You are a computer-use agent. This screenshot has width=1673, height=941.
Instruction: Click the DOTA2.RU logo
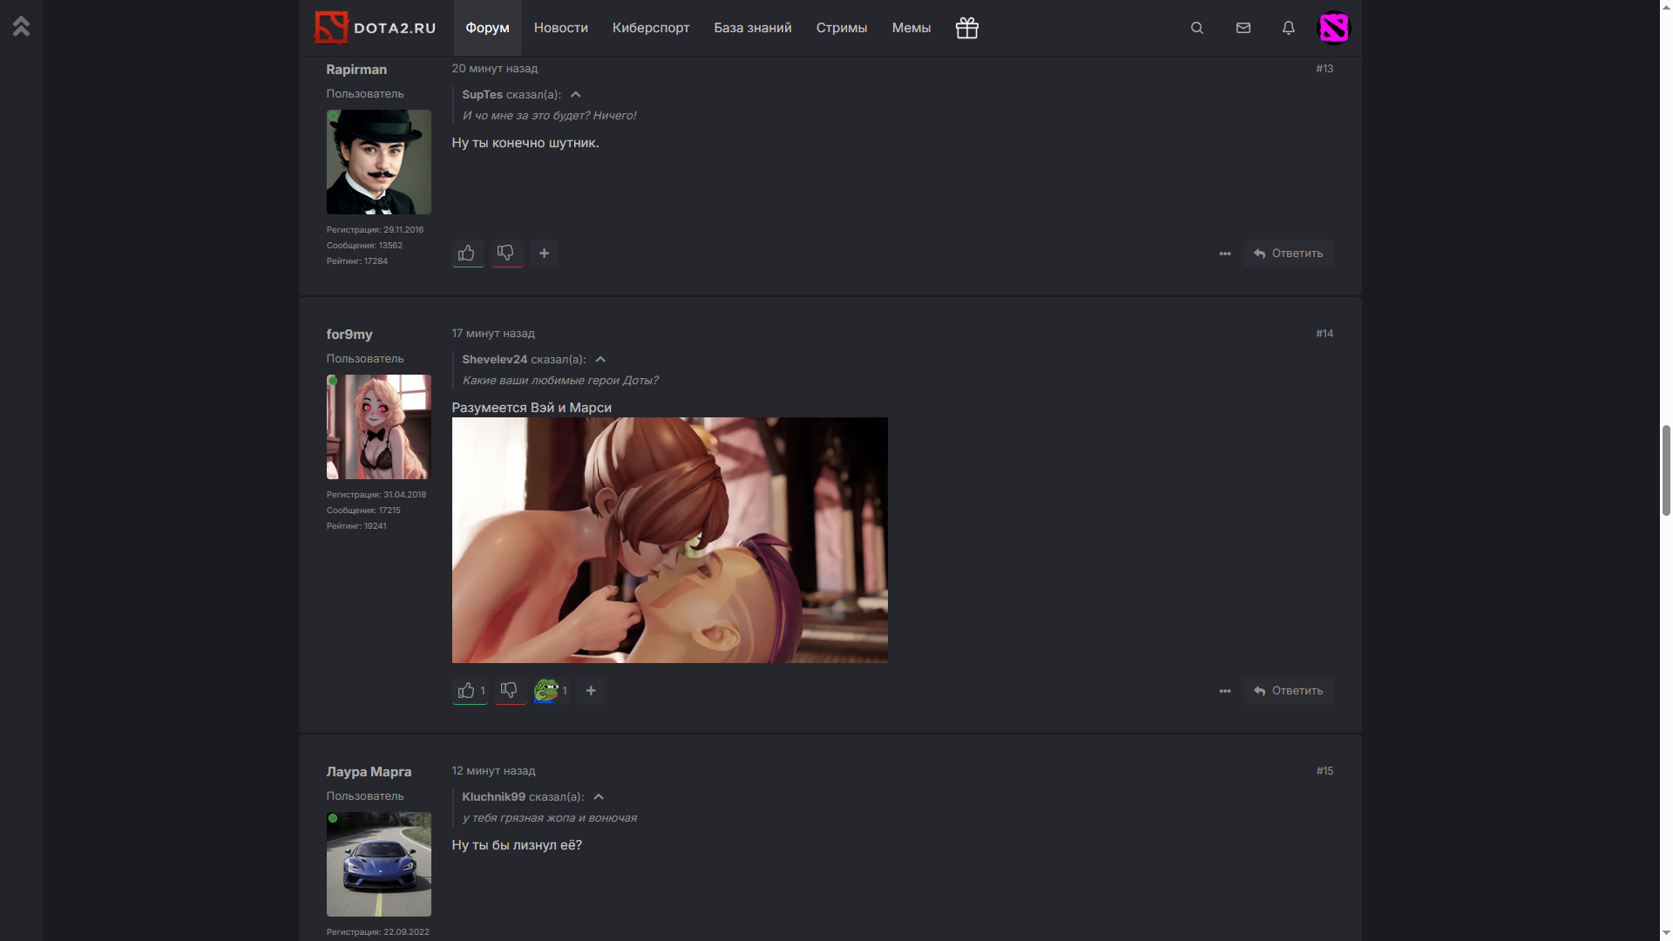click(x=375, y=28)
